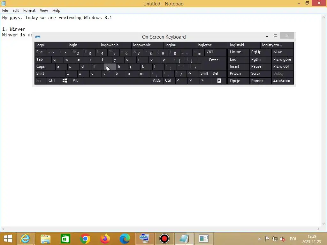Click Notepad horizontal scrollbar right arrow
Viewport: 327px width, 245px height.
tap(318, 229)
